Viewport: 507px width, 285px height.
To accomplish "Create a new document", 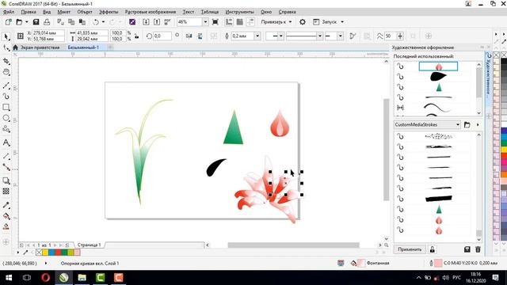I will 9,22.
